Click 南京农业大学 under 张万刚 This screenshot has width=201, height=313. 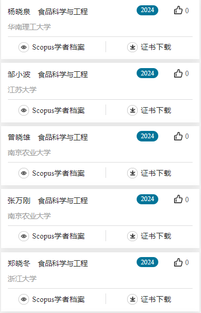(x=29, y=215)
